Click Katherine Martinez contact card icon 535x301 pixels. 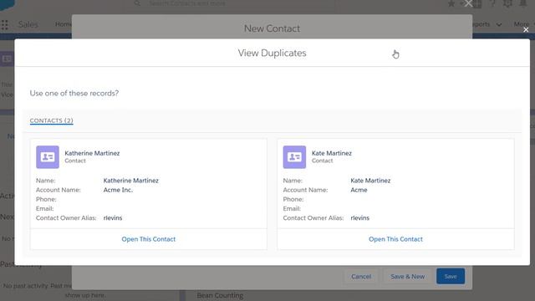pos(48,157)
